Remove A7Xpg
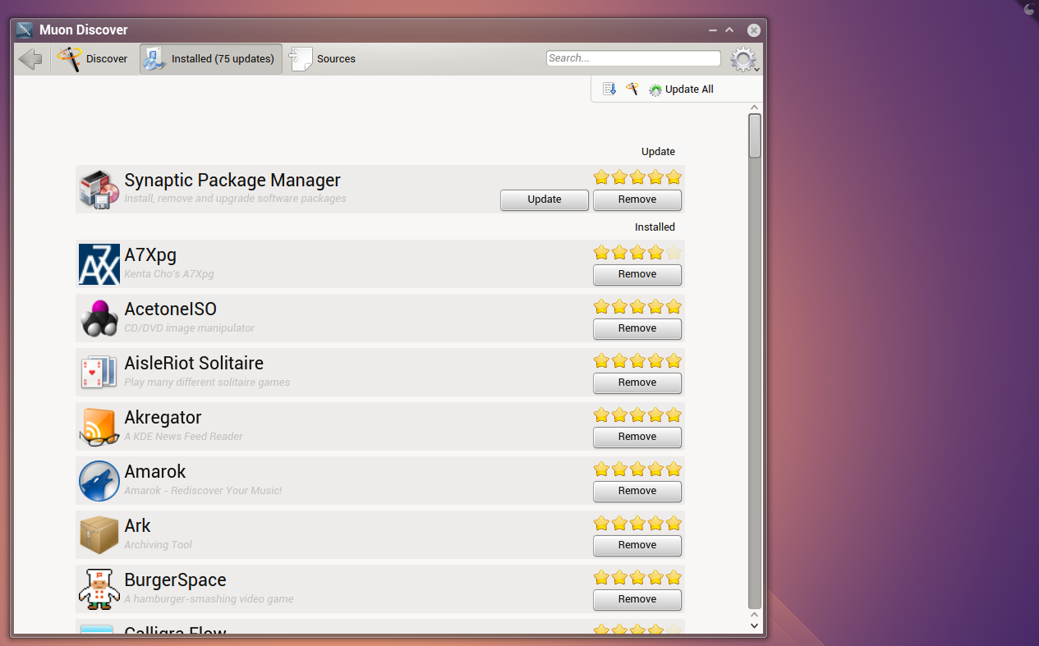 [x=637, y=274]
